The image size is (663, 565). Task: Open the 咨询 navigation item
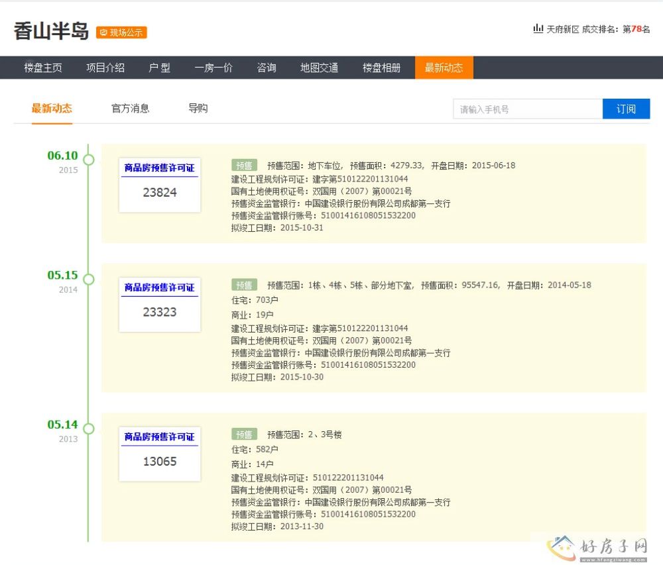[x=267, y=68]
